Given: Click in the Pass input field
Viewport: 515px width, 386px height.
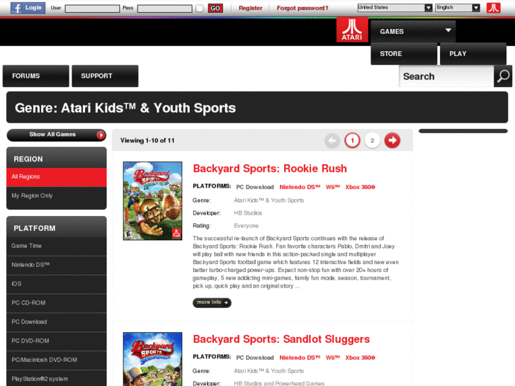Looking at the screenshot, I should point(165,8).
